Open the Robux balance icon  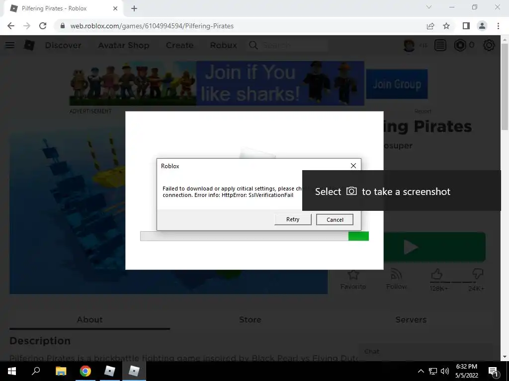(460, 45)
